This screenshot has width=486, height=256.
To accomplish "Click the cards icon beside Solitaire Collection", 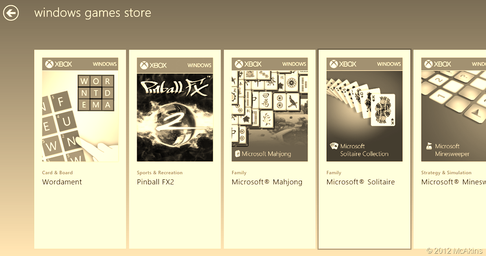I will point(334,146).
